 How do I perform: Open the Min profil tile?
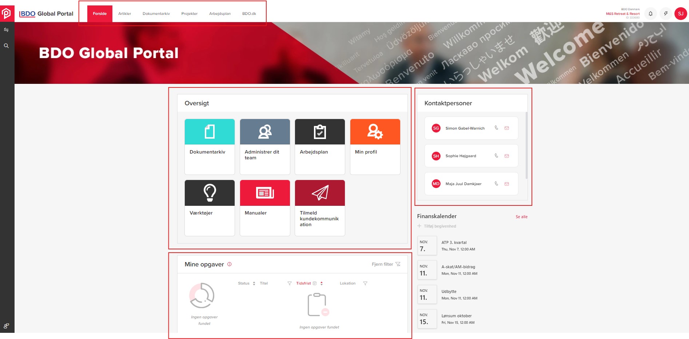(x=375, y=147)
